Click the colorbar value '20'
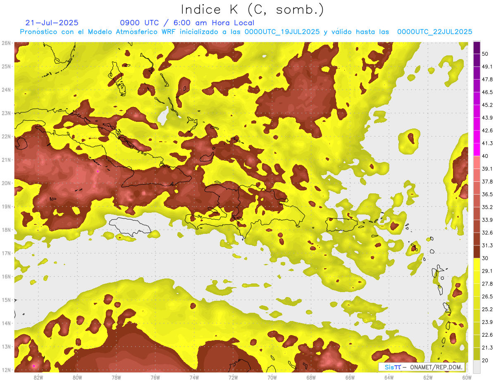The image size is (496, 383). (485, 361)
